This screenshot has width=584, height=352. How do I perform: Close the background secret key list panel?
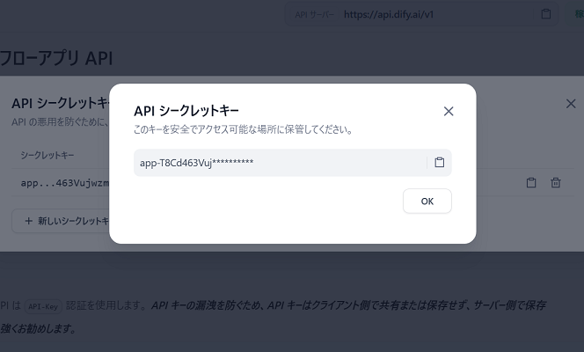(x=570, y=104)
